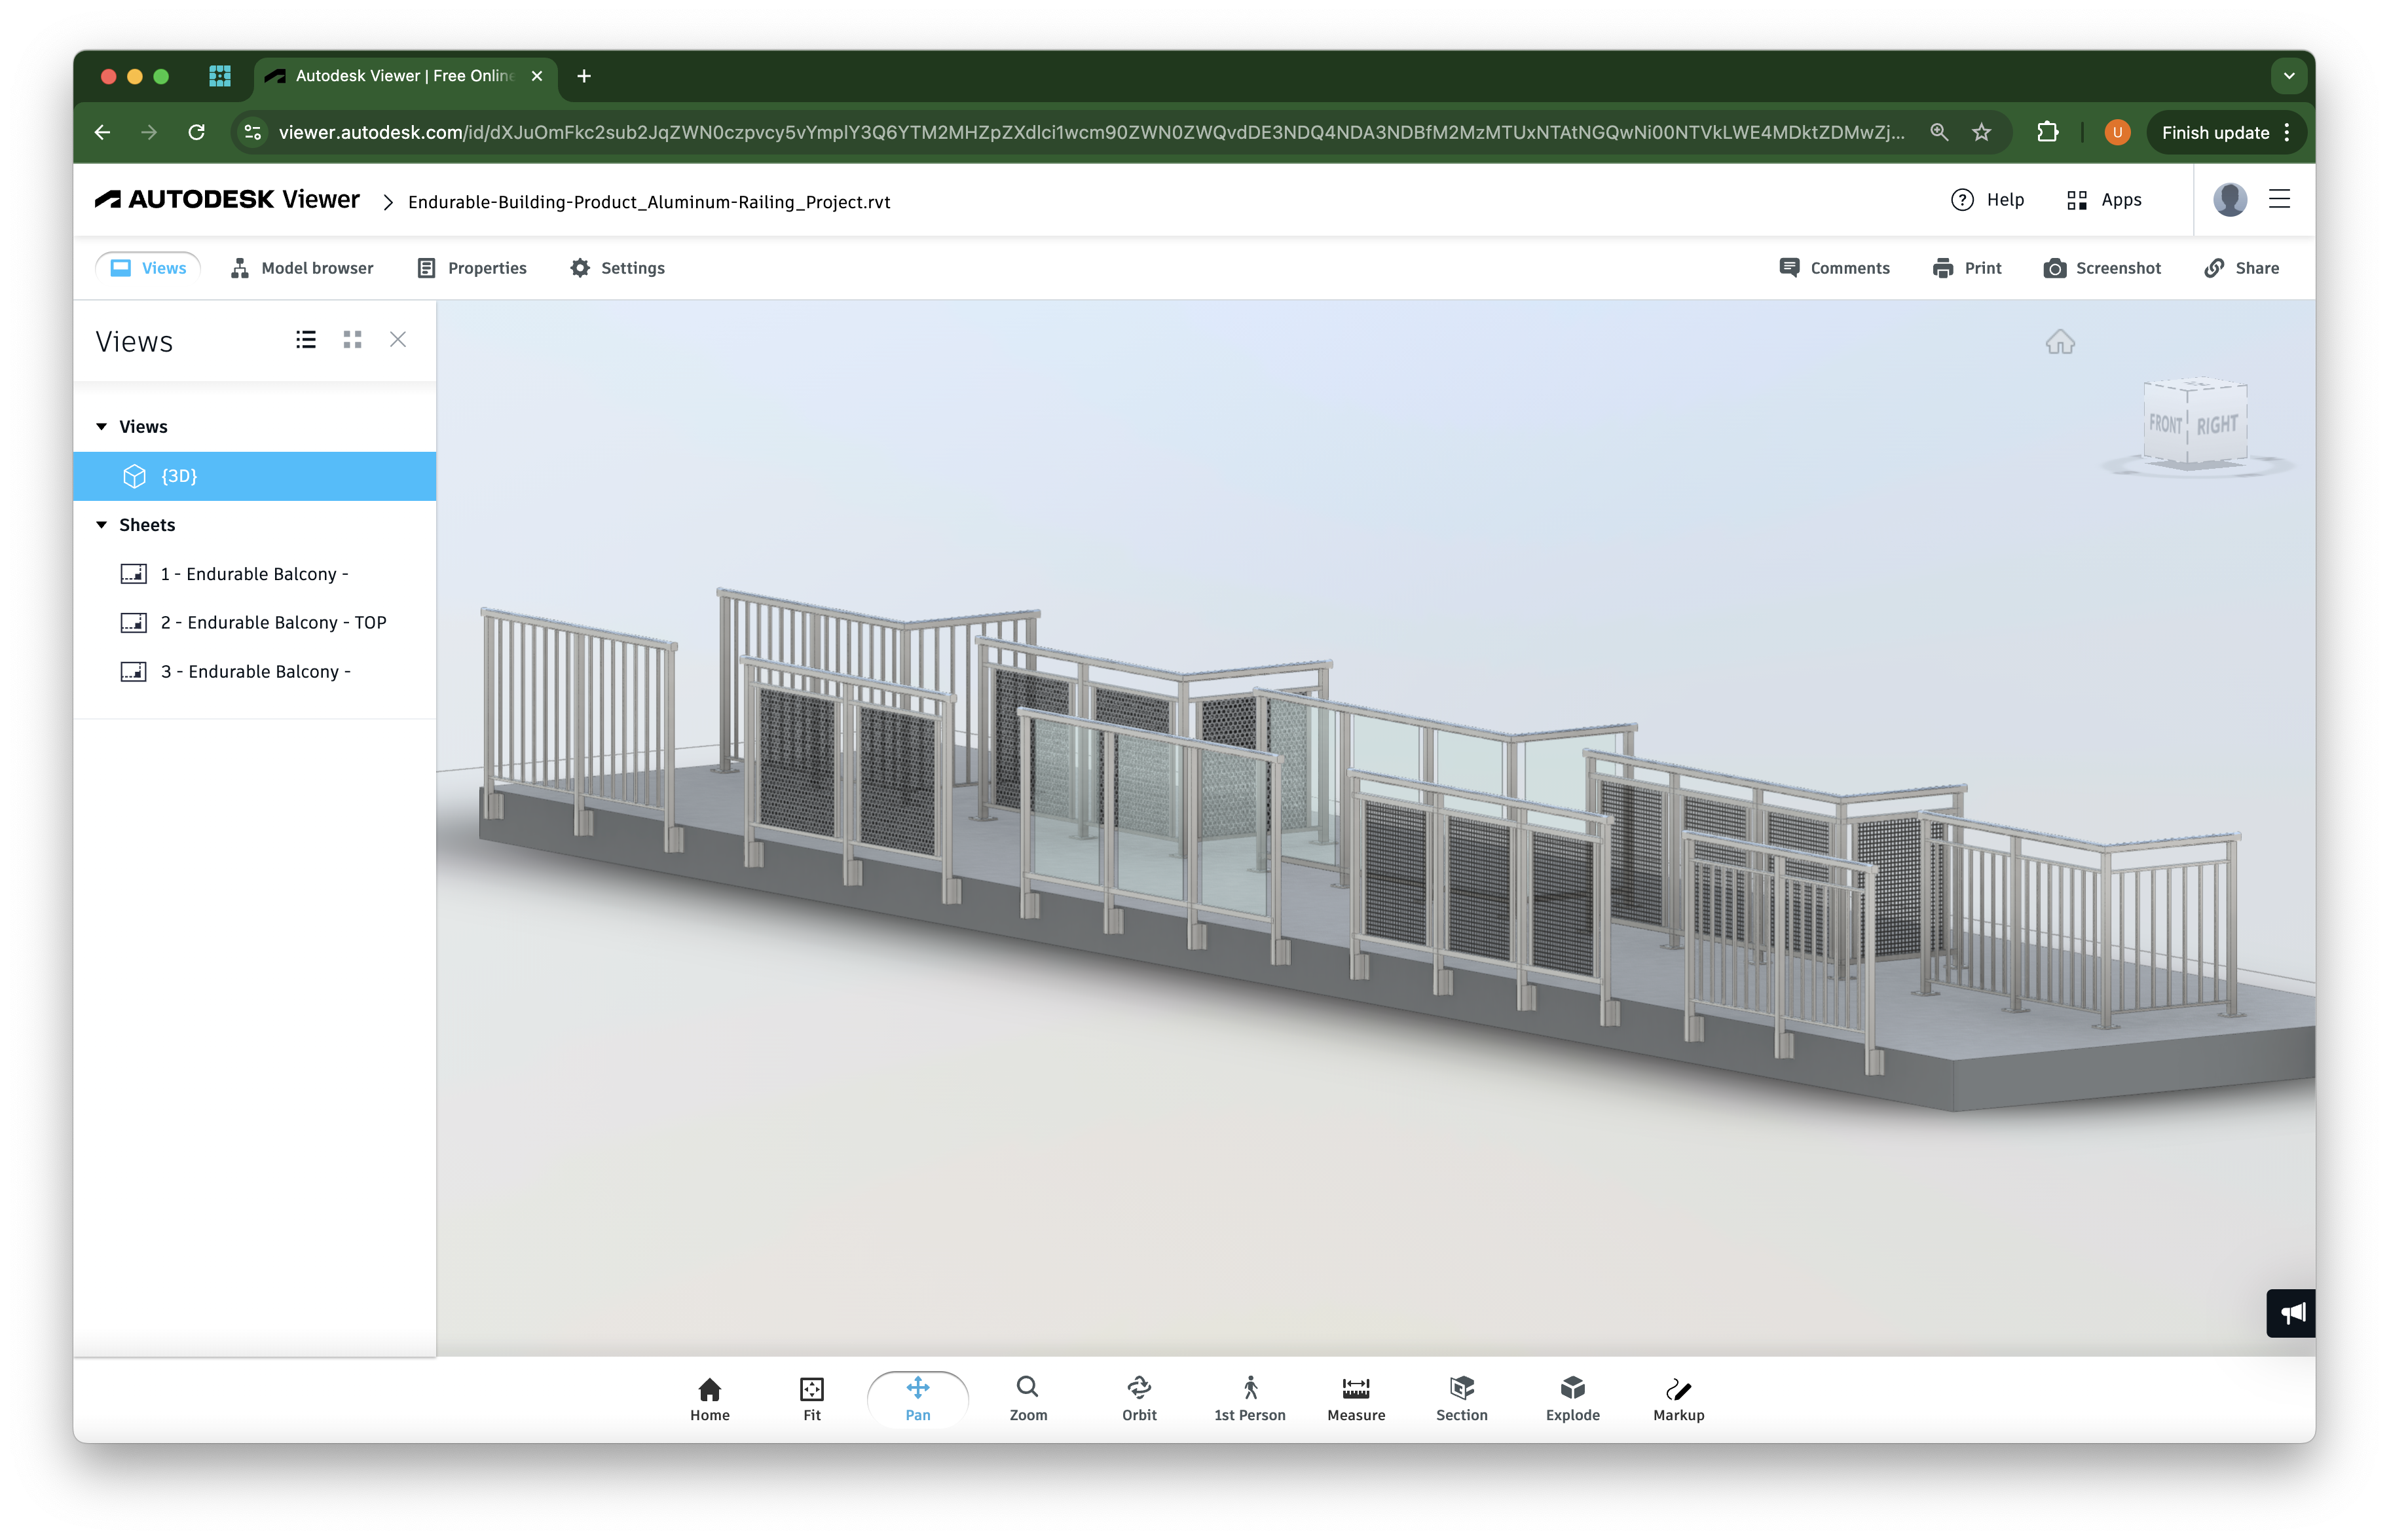This screenshot has height=1540, width=2389.
Task: Take a Screenshot of the model
Action: (x=2101, y=268)
